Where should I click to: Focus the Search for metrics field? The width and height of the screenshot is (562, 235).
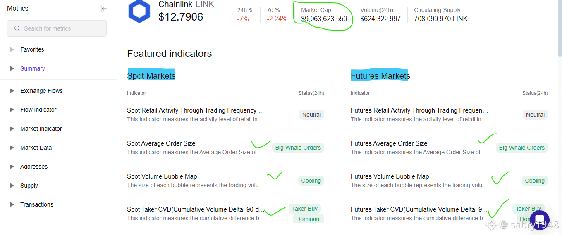[57, 28]
